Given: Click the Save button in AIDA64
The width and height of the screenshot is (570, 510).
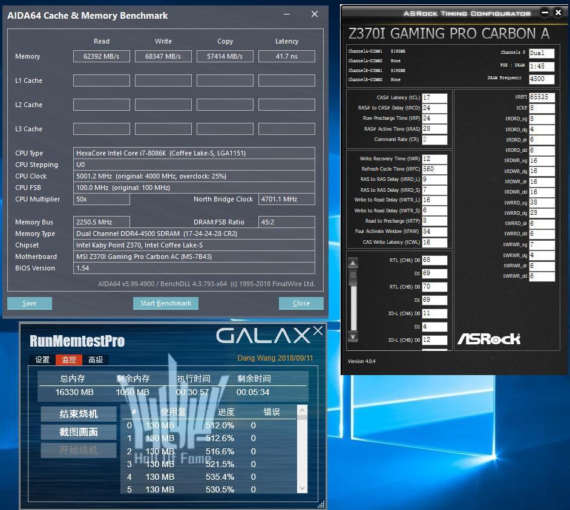Looking at the screenshot, I should pyautogui.click(x=30, y=303).
